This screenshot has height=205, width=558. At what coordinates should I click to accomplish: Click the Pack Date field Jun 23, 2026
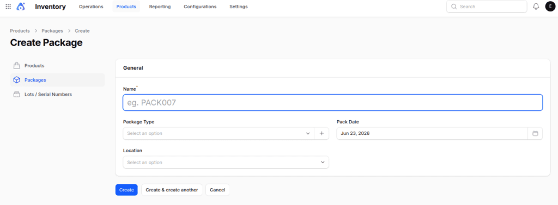432,133
